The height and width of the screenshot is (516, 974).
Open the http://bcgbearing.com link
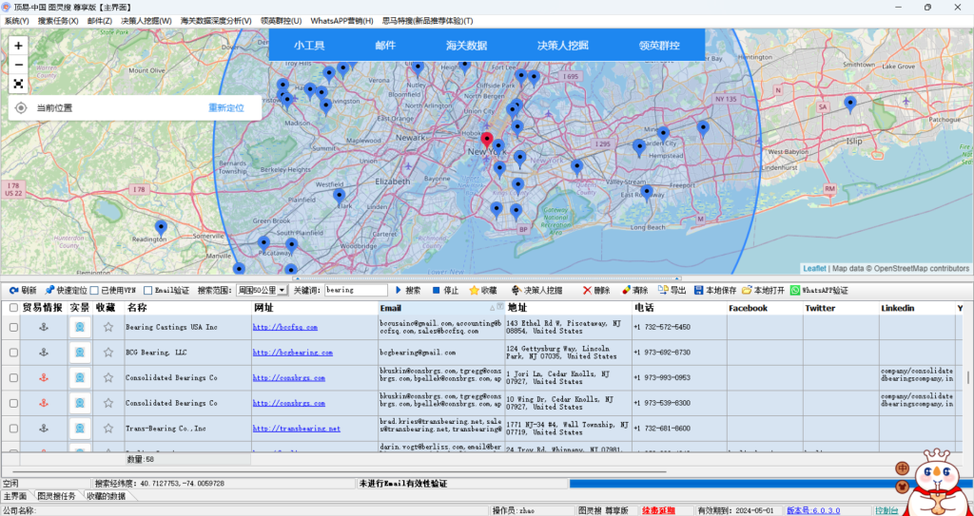click(293, 353)
